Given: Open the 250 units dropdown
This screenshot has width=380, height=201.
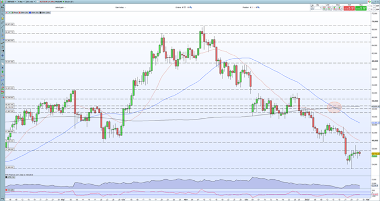Looking at the screenshot, I should pyautogui.click(x=30, y=2).
